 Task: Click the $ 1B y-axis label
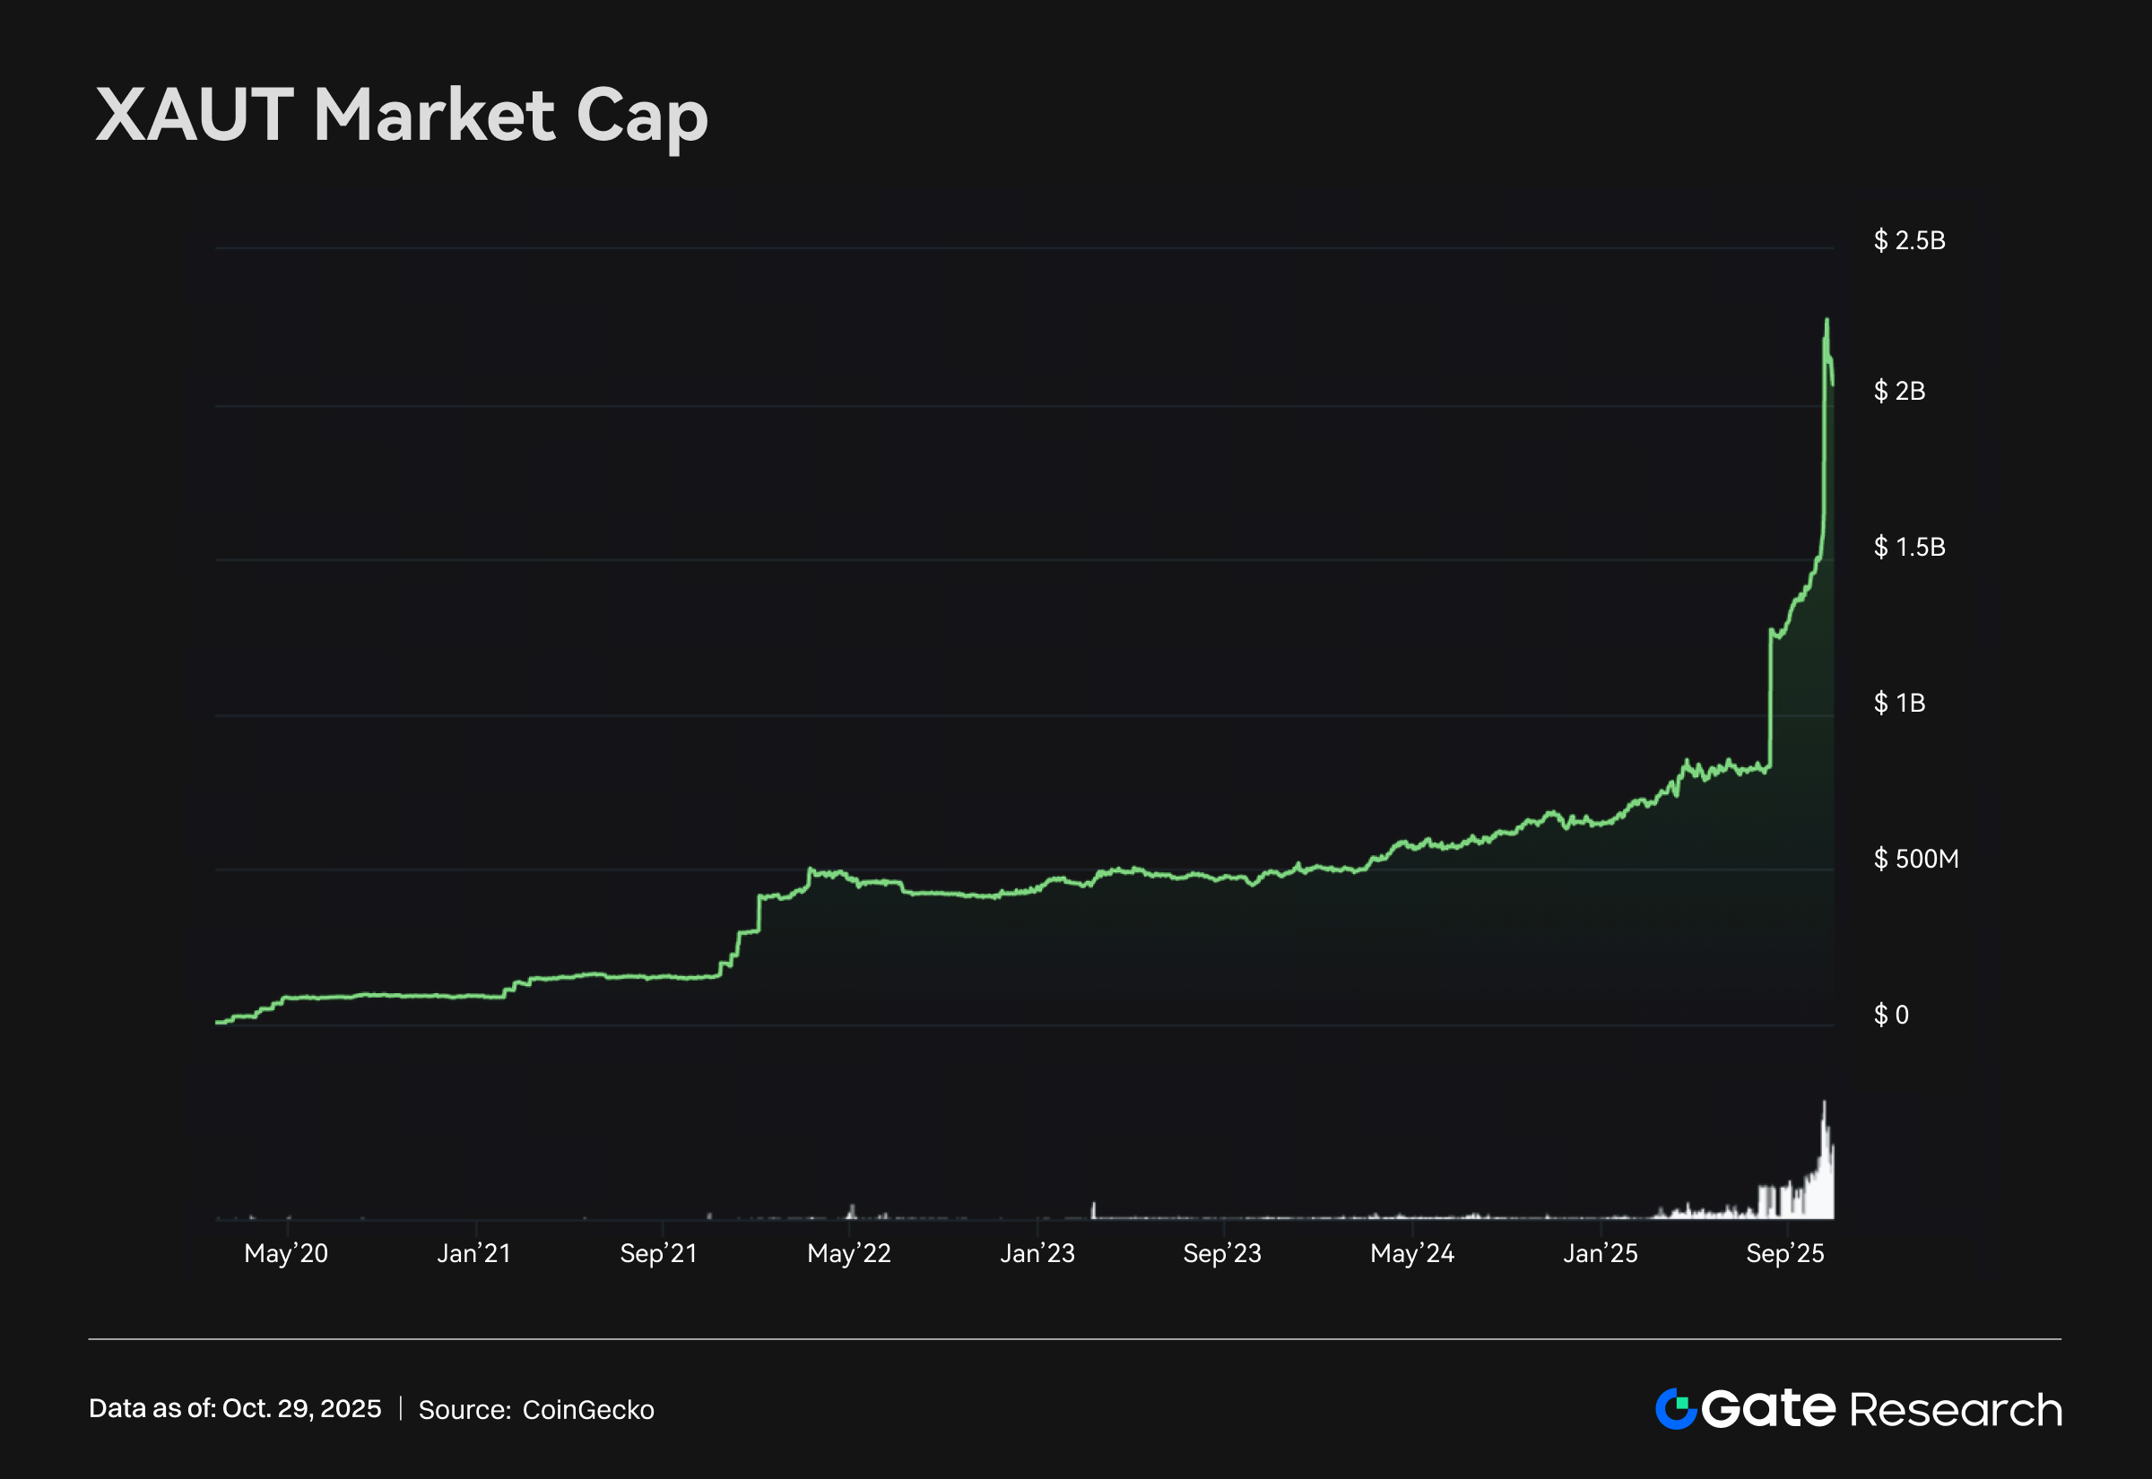click(1899, 704)
